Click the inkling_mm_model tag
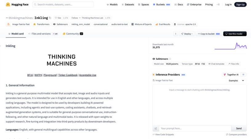251x139 pixels. [81, 24]
